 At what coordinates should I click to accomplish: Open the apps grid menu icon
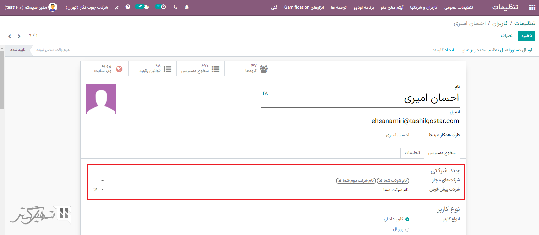coord(532,7)
